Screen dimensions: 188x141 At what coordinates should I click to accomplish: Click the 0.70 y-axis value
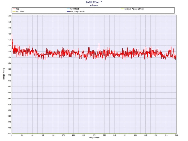pyautogui.click(x=9, y=81)
